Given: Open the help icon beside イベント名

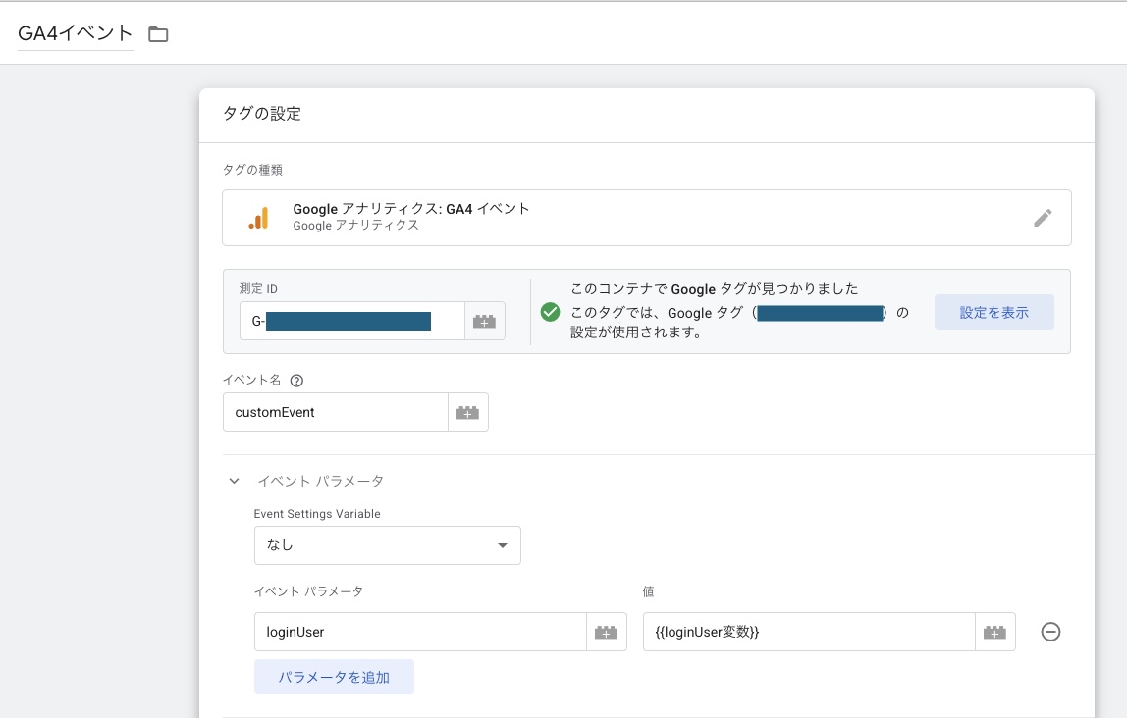Looking at the screenshot, I should [x=296, y=381].
